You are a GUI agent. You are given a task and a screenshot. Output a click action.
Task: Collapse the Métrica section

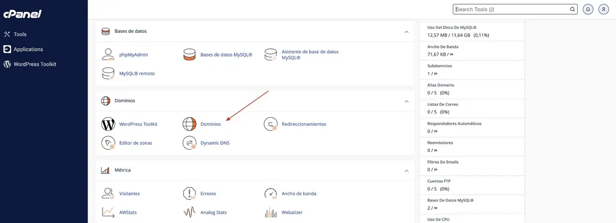pyautogui.click(x=406, y=171)
